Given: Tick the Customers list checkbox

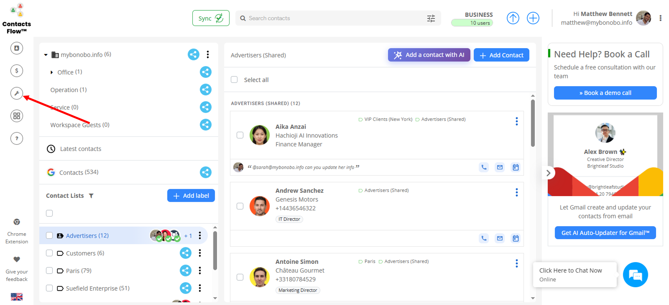Looking at the screenshot, I should [50, 253].
